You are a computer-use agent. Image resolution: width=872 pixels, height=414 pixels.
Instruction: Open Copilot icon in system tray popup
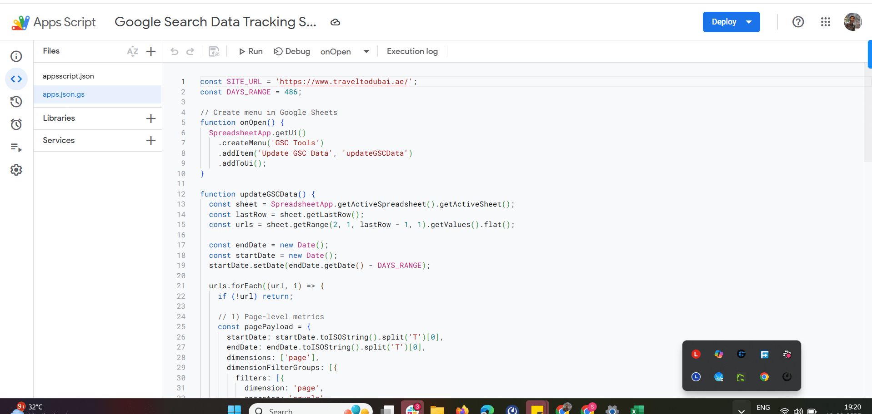pos(719,354)
